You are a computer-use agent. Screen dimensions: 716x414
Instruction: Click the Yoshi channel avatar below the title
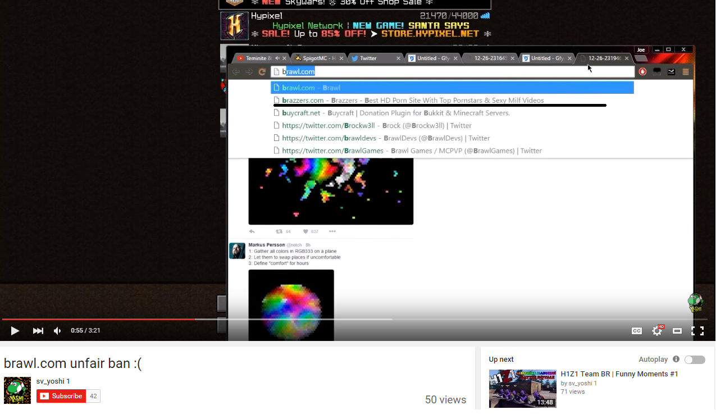click(x=17, y=390)
